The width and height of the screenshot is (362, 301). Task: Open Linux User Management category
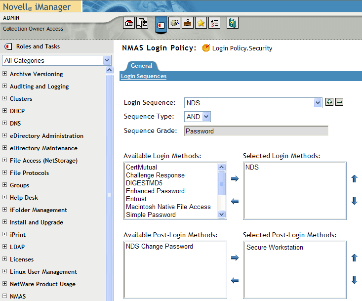point(43,272)
